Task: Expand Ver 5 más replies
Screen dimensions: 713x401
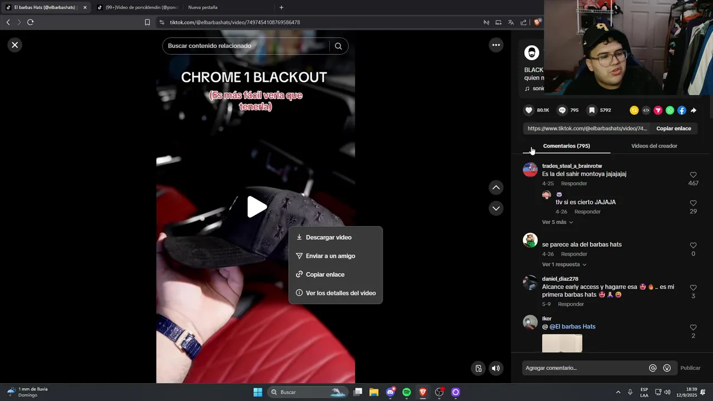Action: coord(558,222)
